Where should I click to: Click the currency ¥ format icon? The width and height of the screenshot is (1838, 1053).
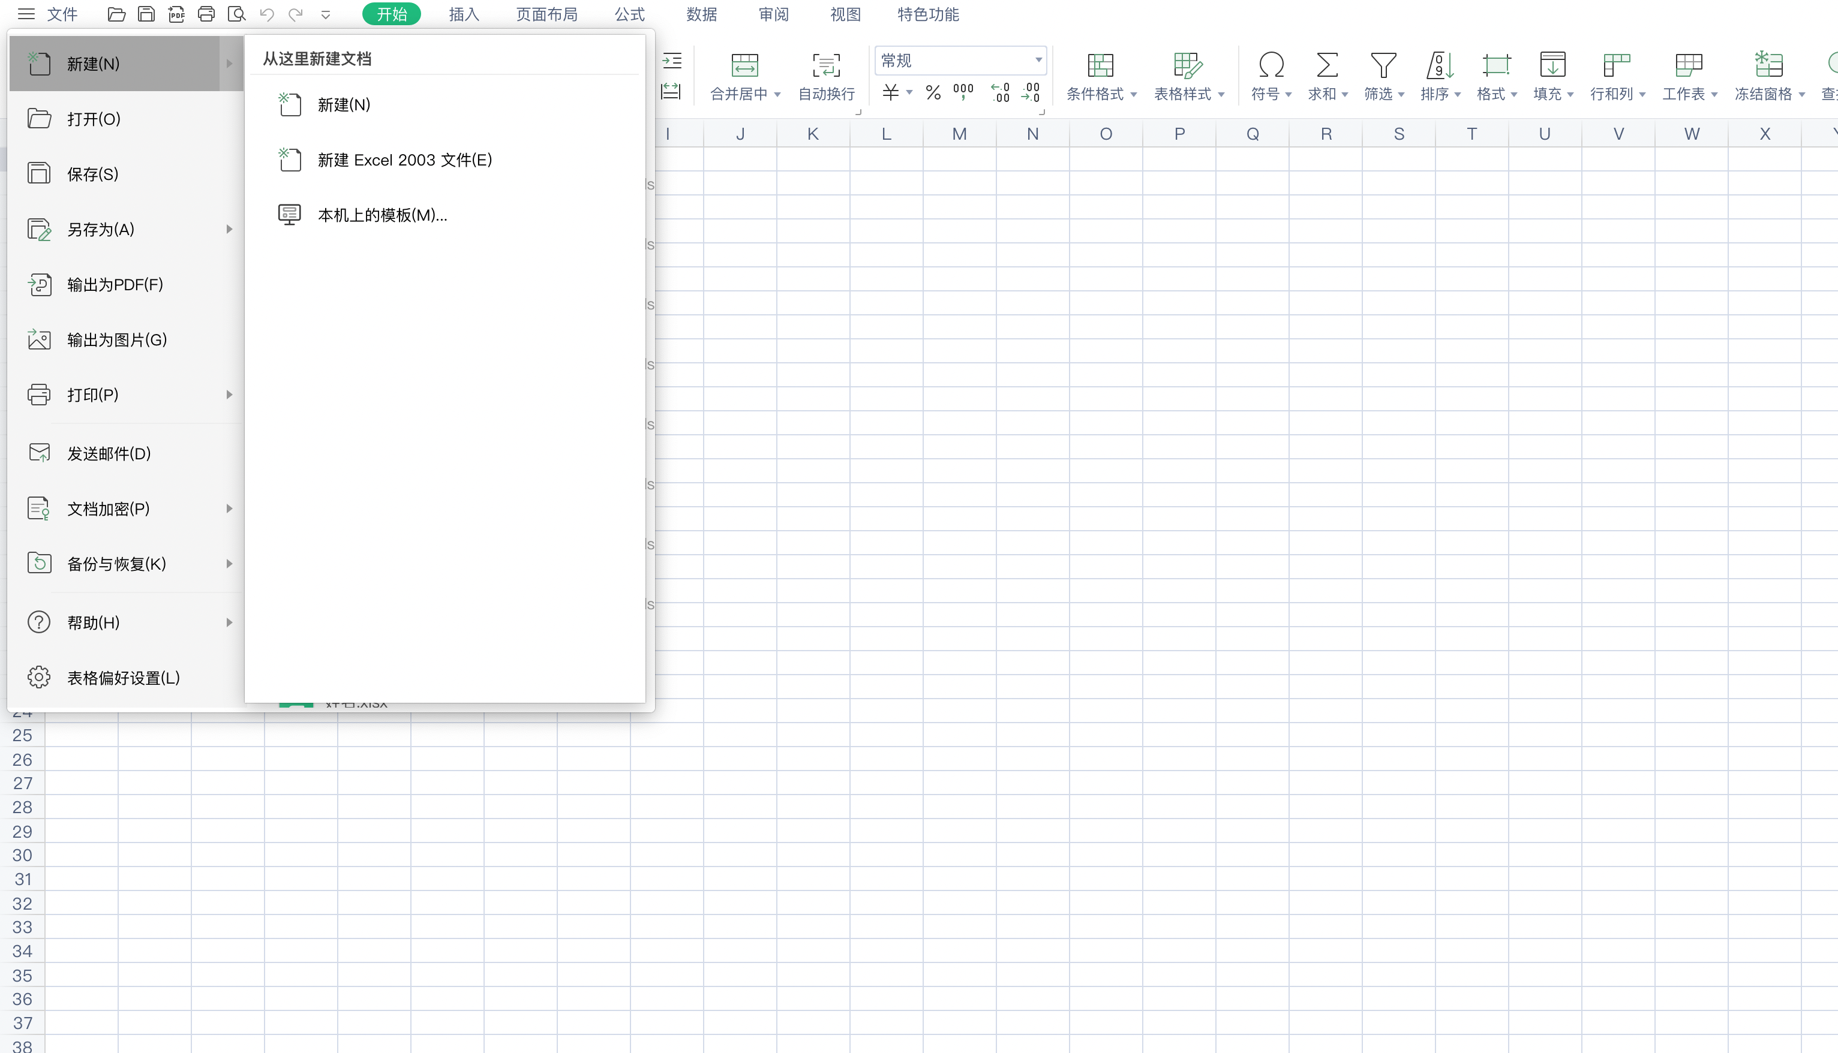coord(890,92)
